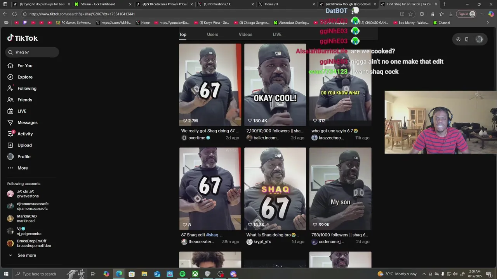The width and height of the screenshot is (497, 279).
Task: Switch to the Videos results tab
Action: point(245,34)
